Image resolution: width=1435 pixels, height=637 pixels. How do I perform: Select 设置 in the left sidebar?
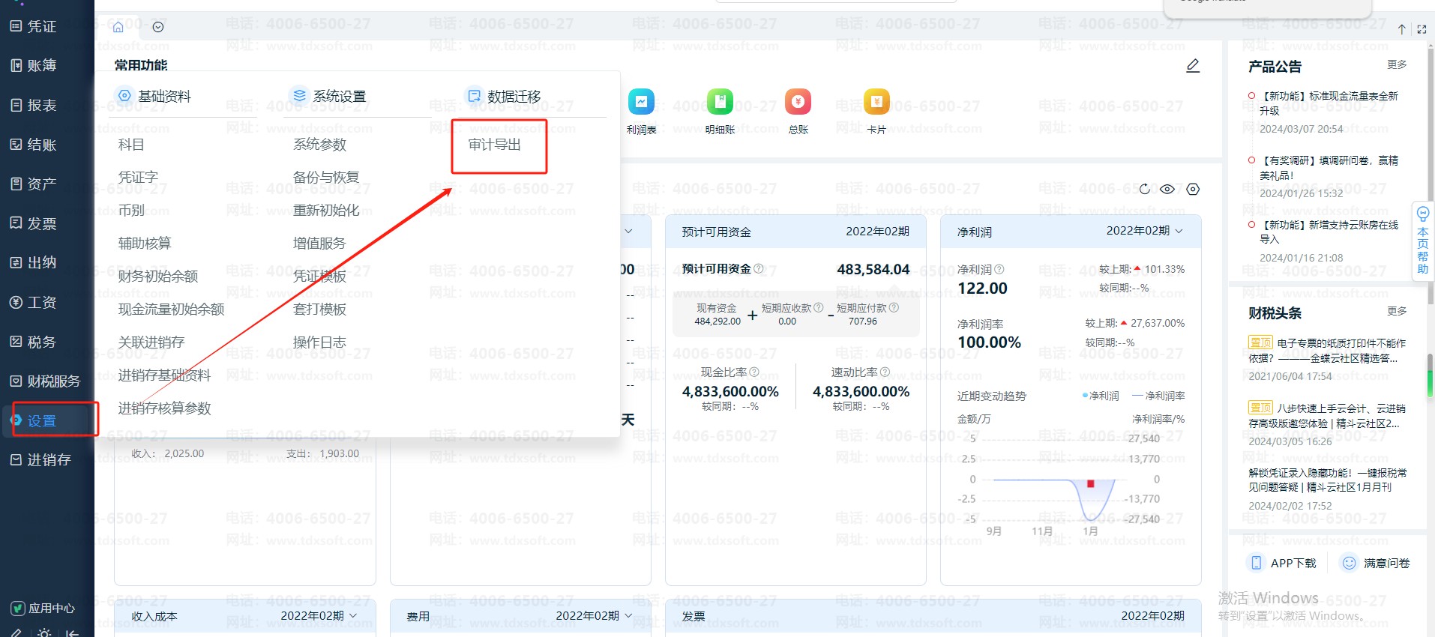coord(42,420)
